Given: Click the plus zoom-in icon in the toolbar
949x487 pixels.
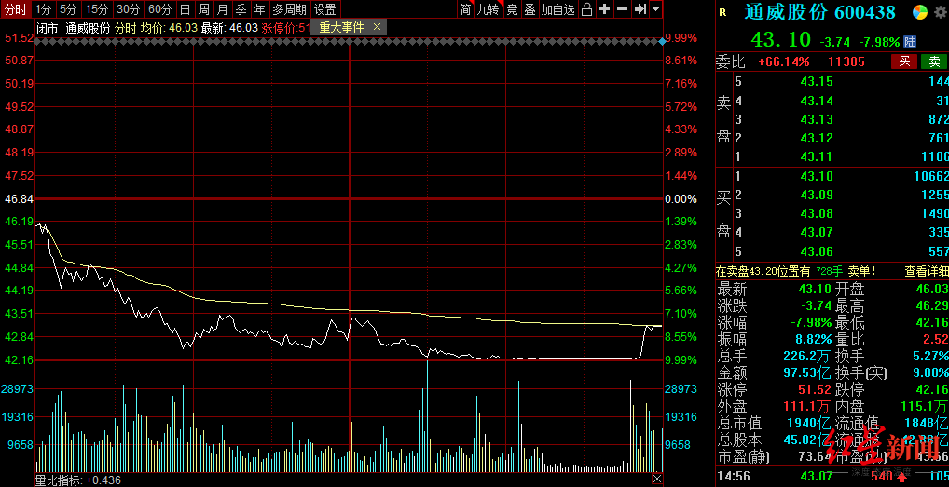Looking at the screenshot, I should (x=604, y=9).
